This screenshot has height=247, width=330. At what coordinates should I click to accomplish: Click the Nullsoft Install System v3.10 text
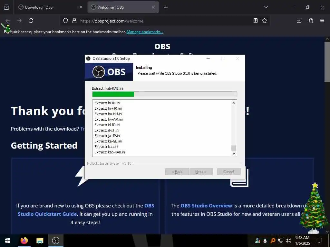[109, 163]
